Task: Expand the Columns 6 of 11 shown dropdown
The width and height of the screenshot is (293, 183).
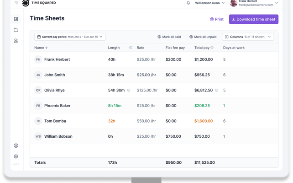Action: pyautogui.click(x=248, y=37)
